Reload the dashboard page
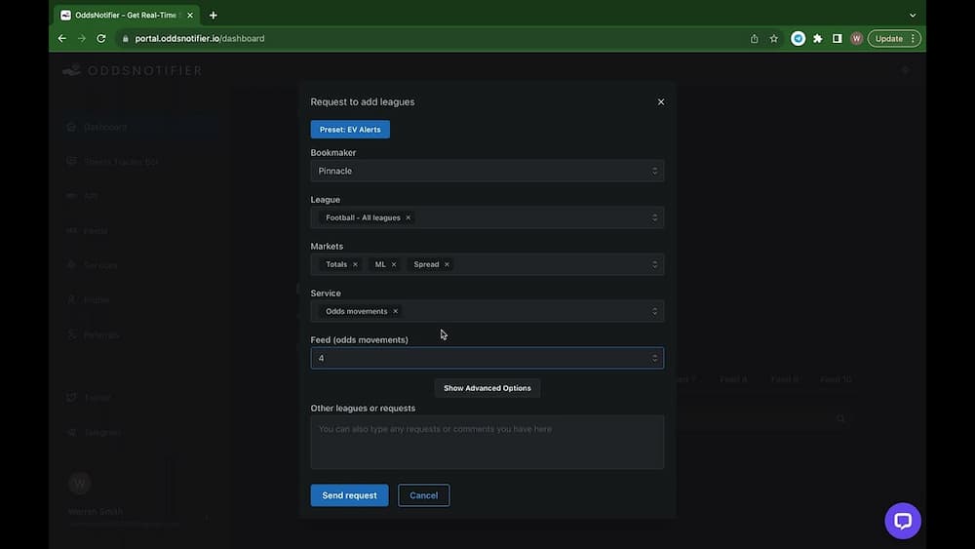This screenshot has width=975, height=549. click(x=101, y=39)
